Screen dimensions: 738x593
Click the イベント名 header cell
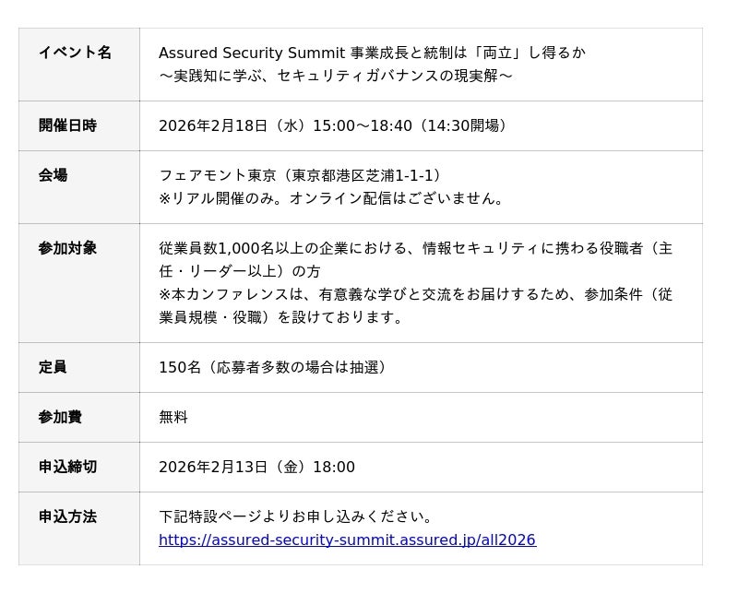point(75,53)
